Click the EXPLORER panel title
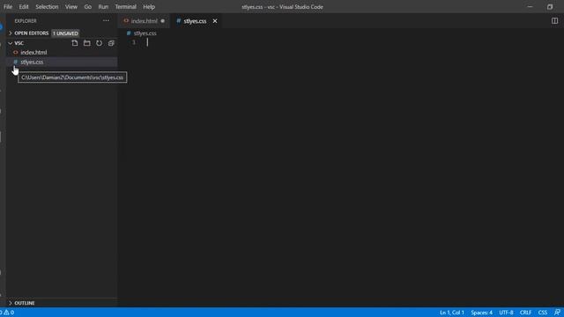The height and width of the screenshot is (317, 564). coord(26,21)
